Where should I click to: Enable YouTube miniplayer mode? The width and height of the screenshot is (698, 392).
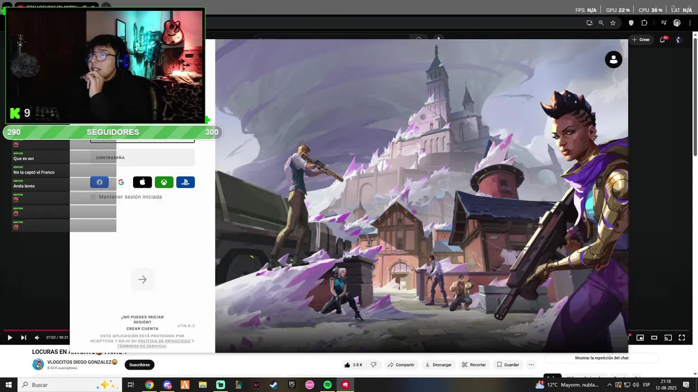point(640,338)
